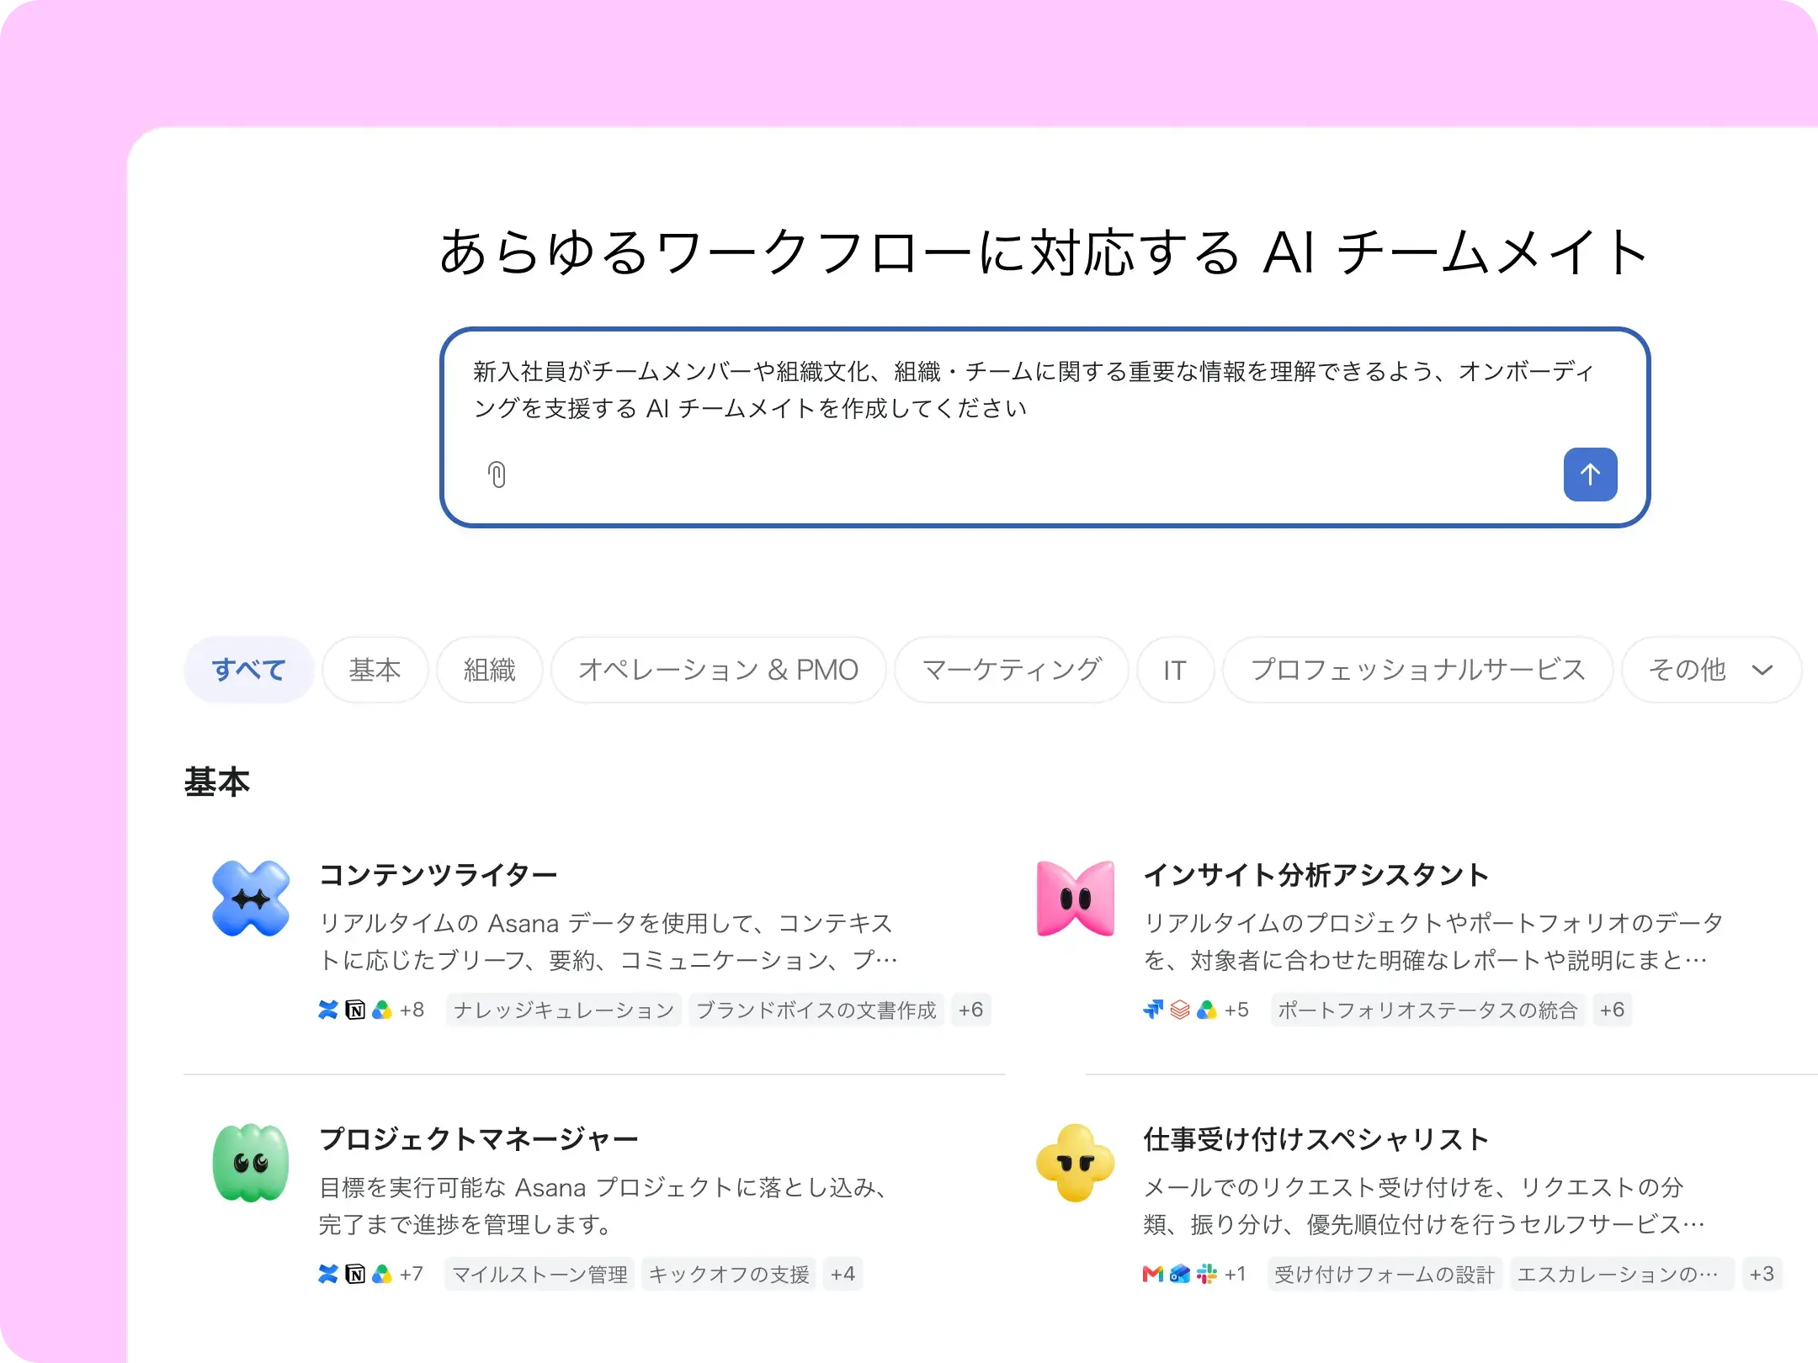The image size is (1818, 1363).
Task: Submit prompt with blue arrow button
Action: (1590, 475)
